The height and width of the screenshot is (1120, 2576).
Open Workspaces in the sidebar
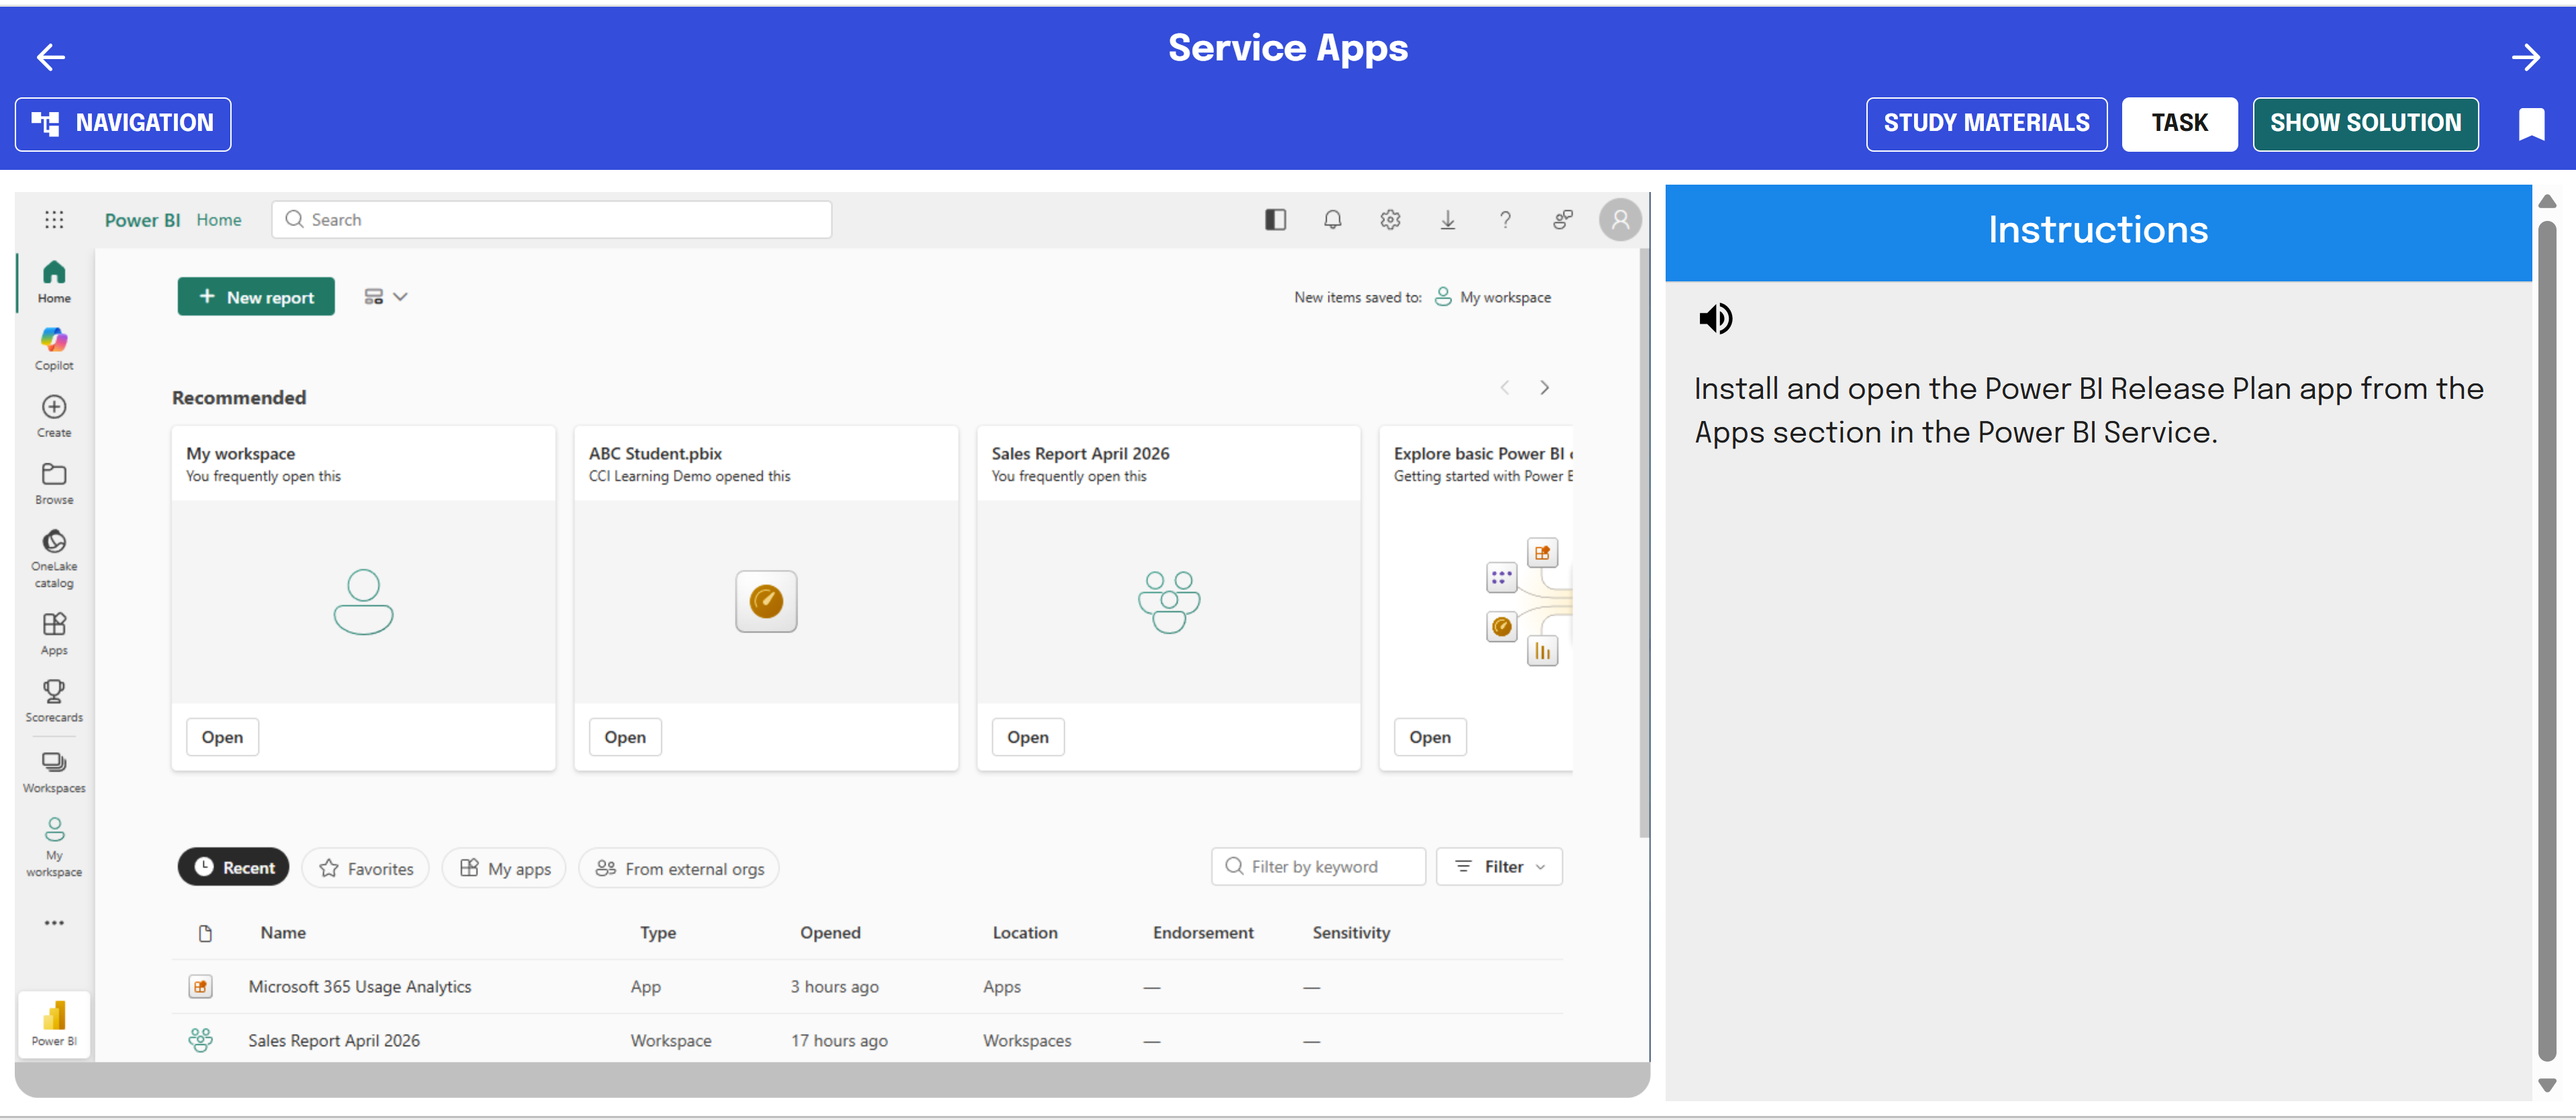point(54,772)
